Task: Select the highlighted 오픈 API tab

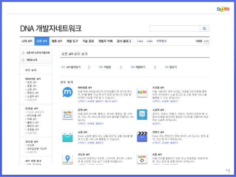Action: pyautogui.click(x=42, y=41)
